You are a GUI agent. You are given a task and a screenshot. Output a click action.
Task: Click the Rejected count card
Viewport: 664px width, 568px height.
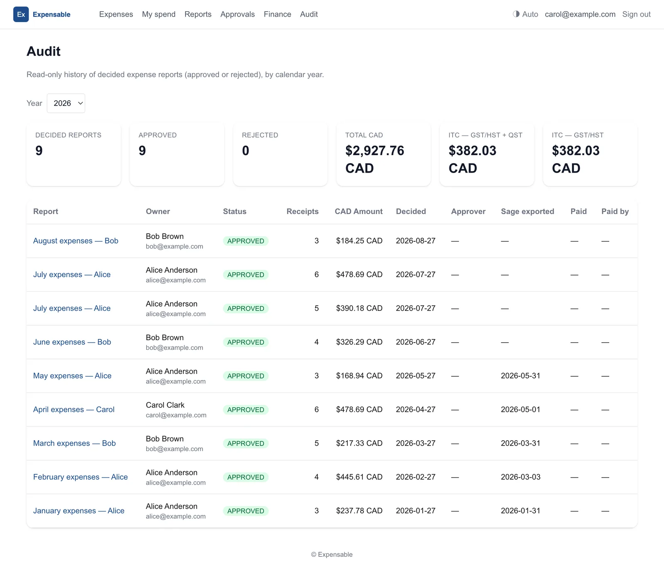pyautogui.click(x=280, y=154)
